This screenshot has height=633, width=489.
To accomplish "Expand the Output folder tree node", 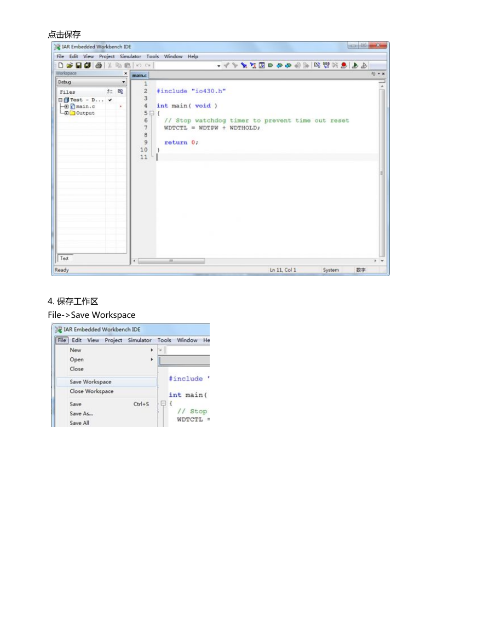I will 67,113.
